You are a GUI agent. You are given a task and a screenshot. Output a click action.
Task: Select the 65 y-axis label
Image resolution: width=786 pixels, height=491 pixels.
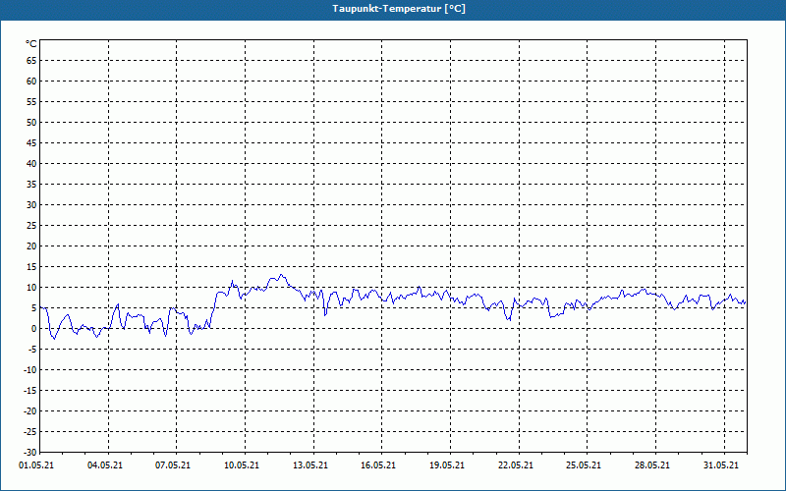[31, 61]
